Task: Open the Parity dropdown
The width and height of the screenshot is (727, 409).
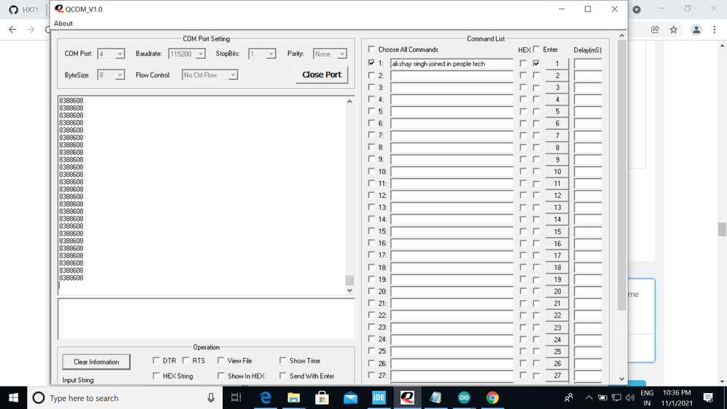Action: coord(342,54)
